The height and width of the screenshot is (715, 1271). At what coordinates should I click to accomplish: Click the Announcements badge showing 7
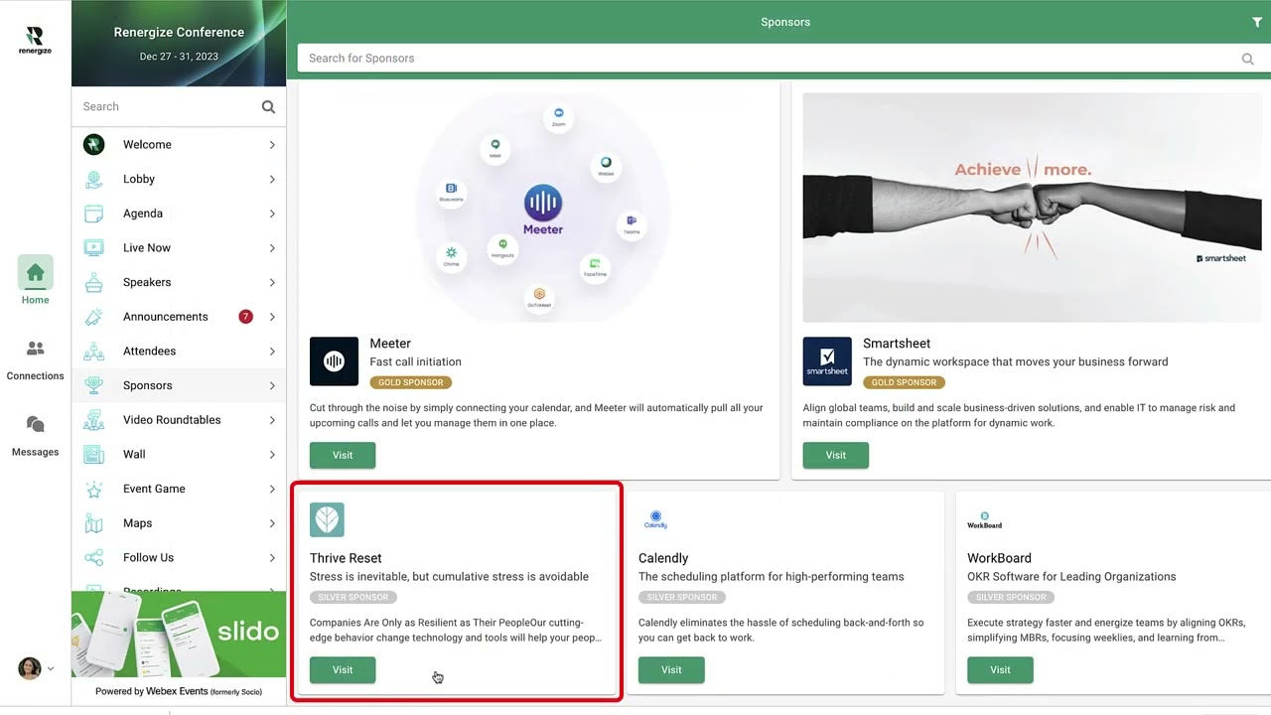(x=245, y=317)
